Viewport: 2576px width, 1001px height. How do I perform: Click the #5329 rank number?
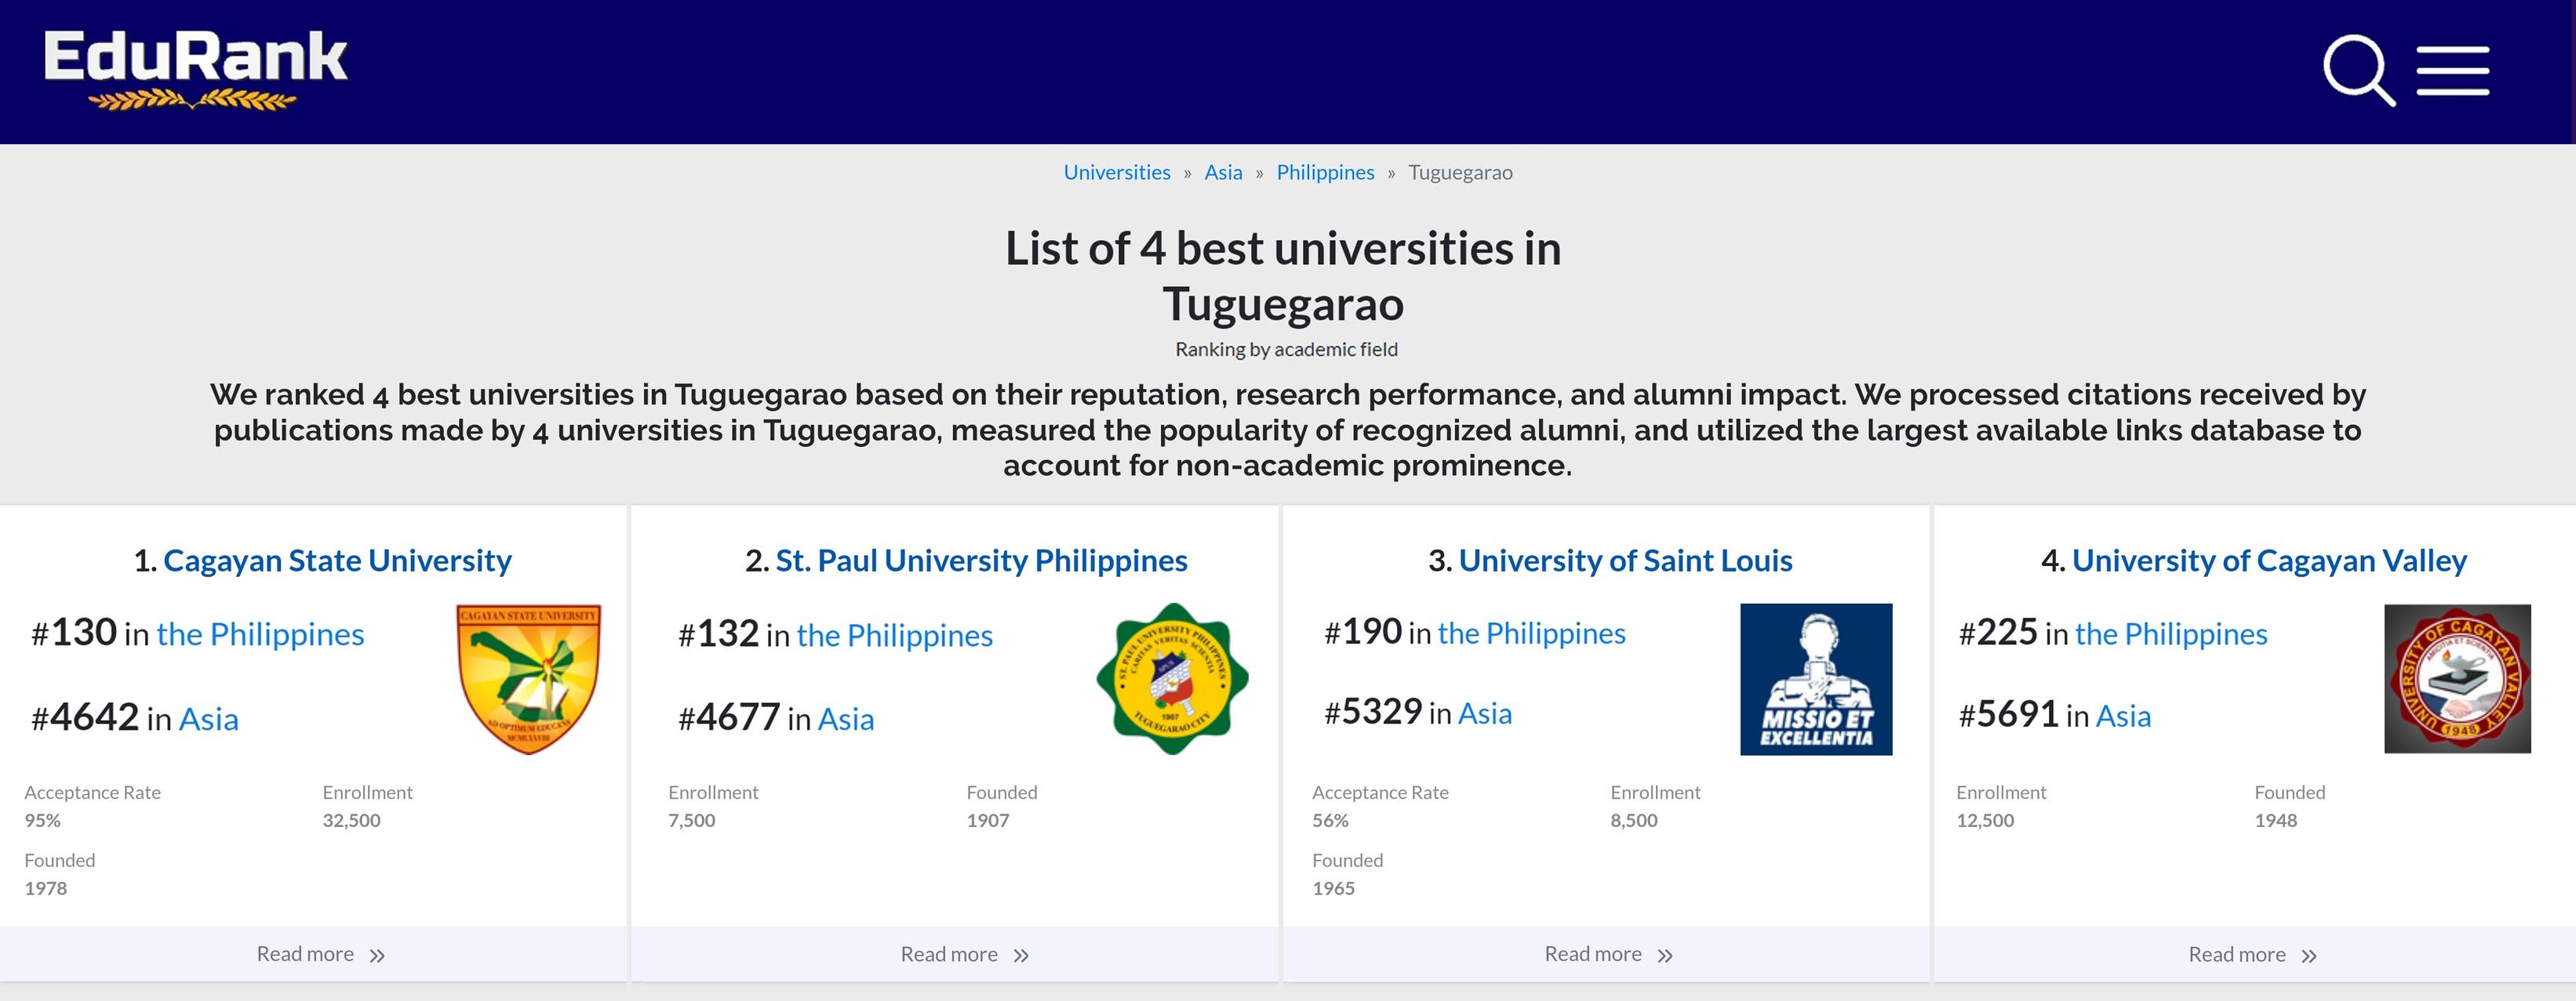click(x=1372, y=711)
